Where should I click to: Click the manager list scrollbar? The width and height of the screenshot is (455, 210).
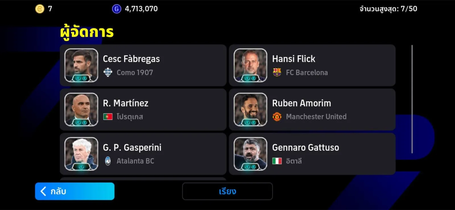412,99
